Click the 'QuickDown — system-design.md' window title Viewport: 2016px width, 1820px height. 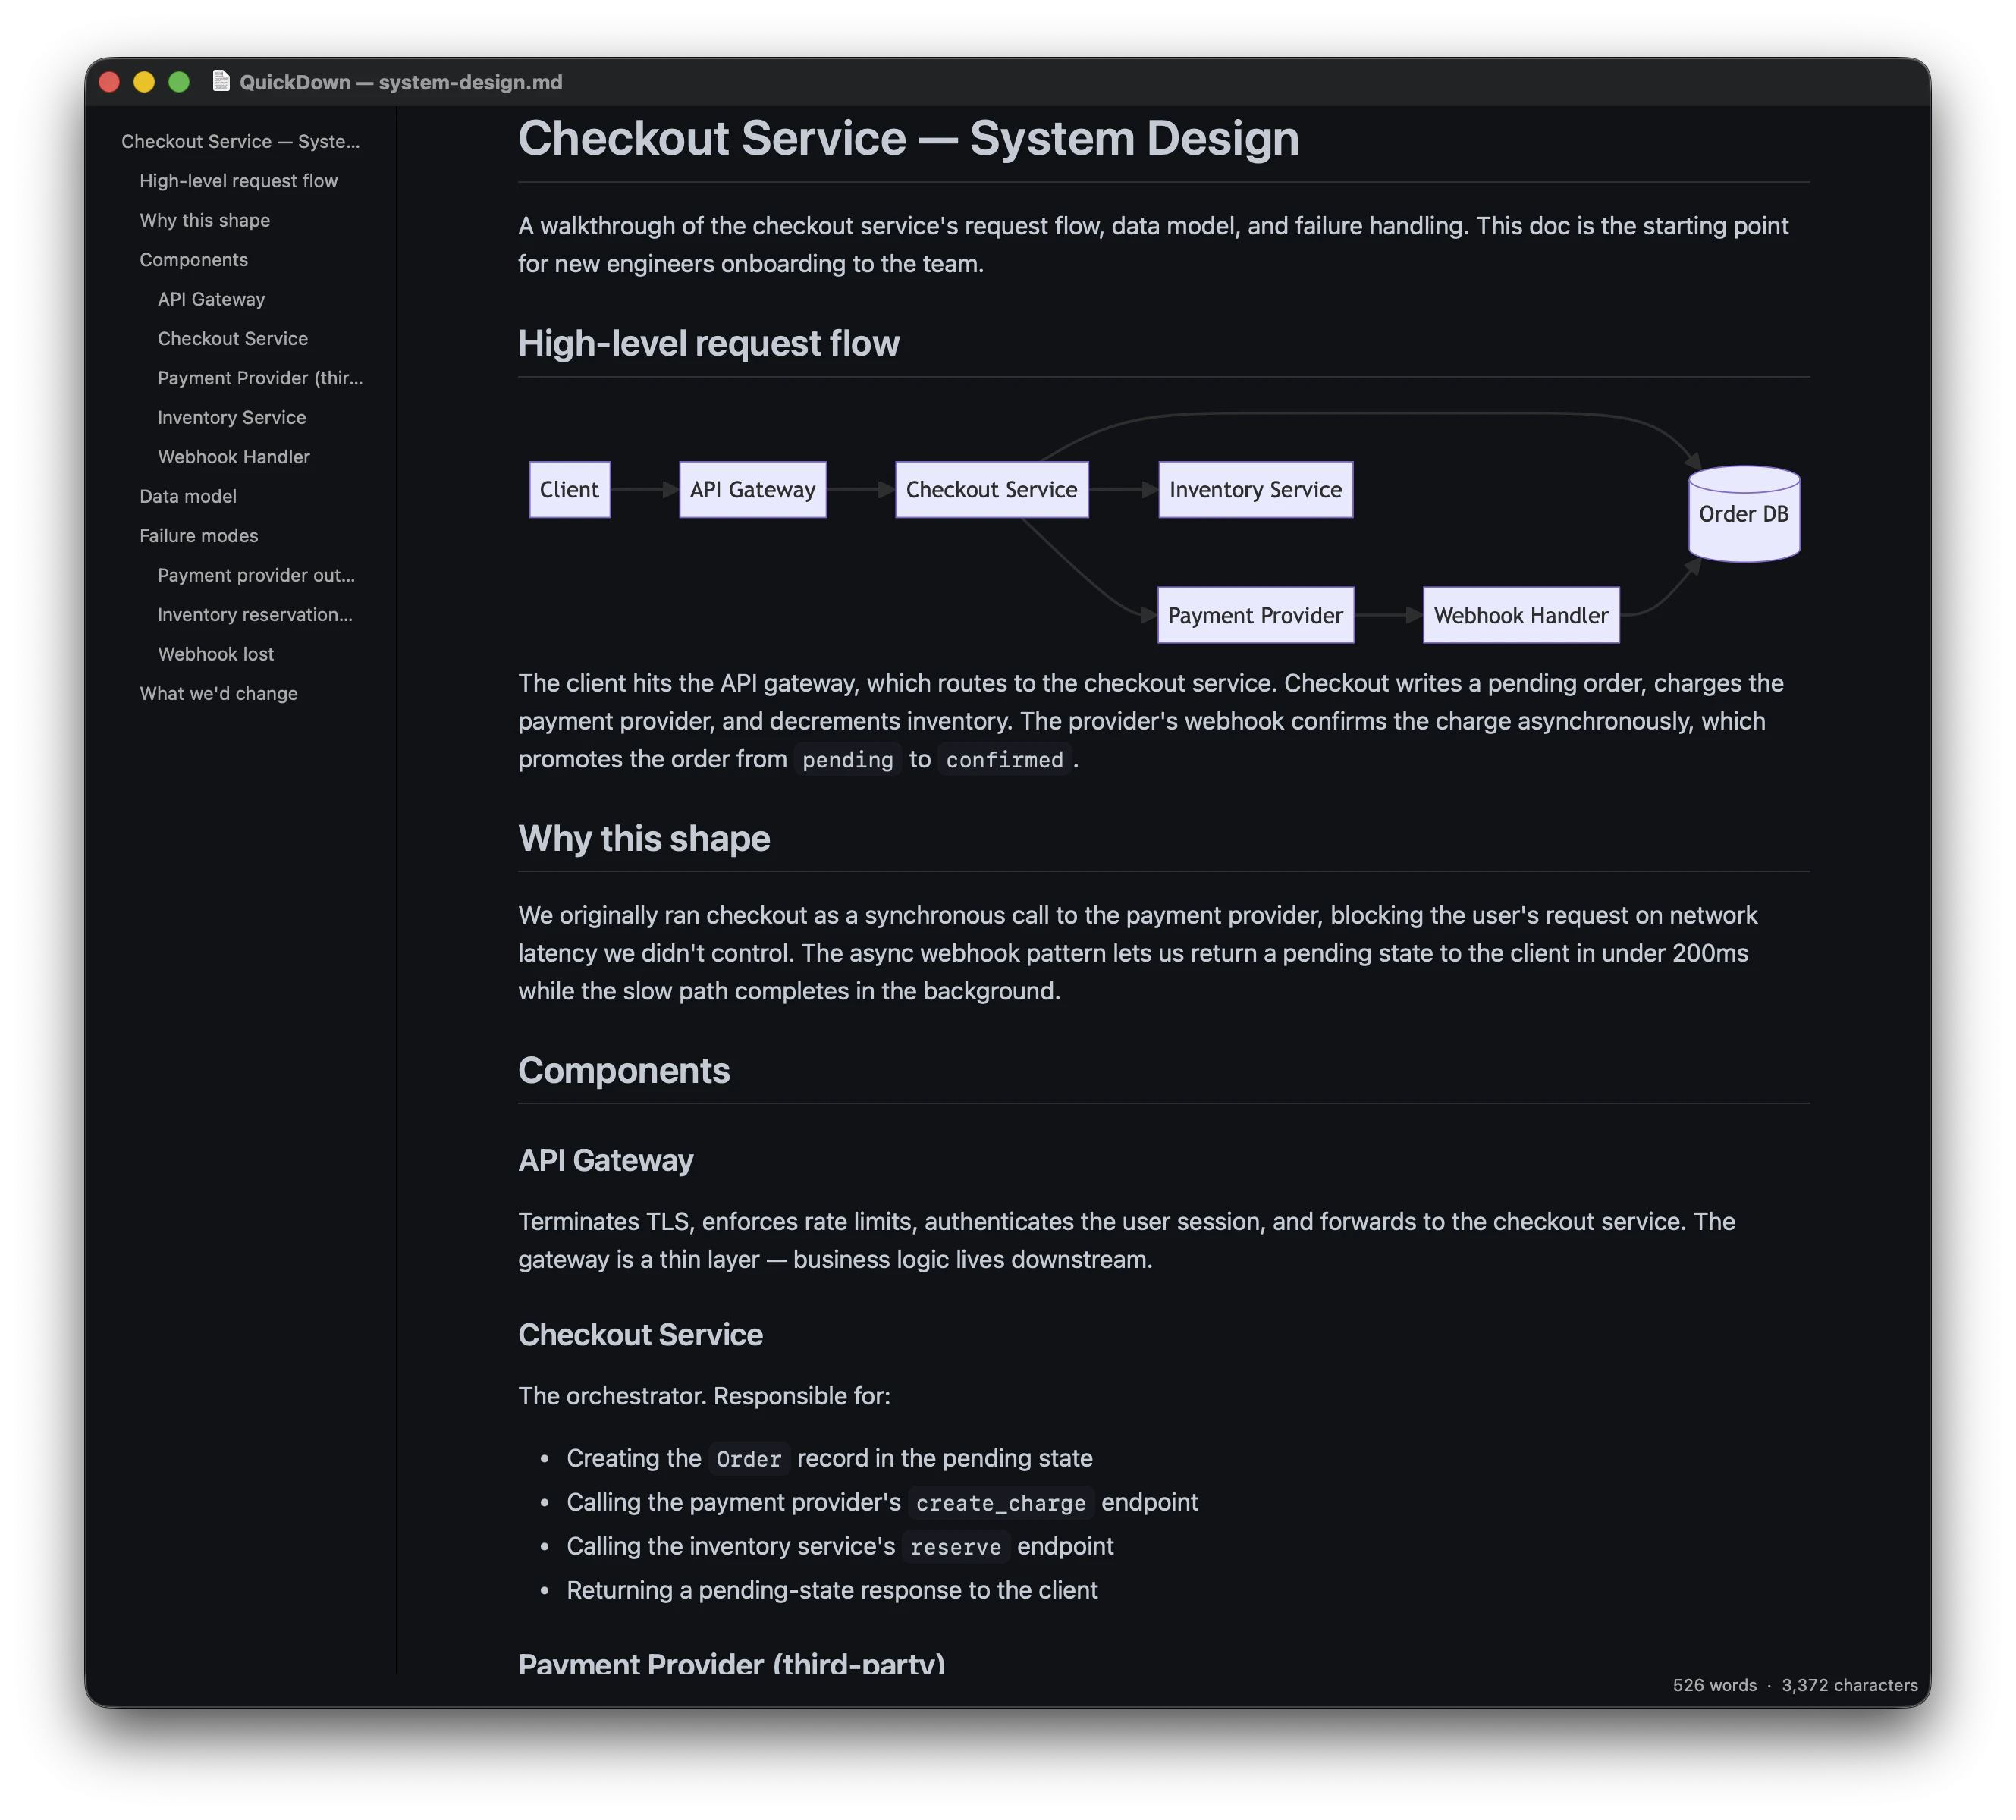coord(401,82)
